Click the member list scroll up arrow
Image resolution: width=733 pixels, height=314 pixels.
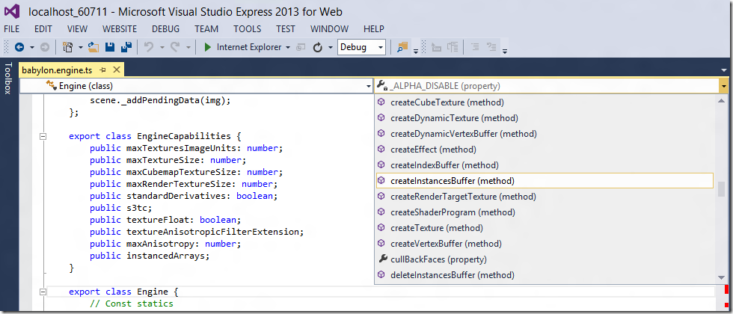[722, 100]
